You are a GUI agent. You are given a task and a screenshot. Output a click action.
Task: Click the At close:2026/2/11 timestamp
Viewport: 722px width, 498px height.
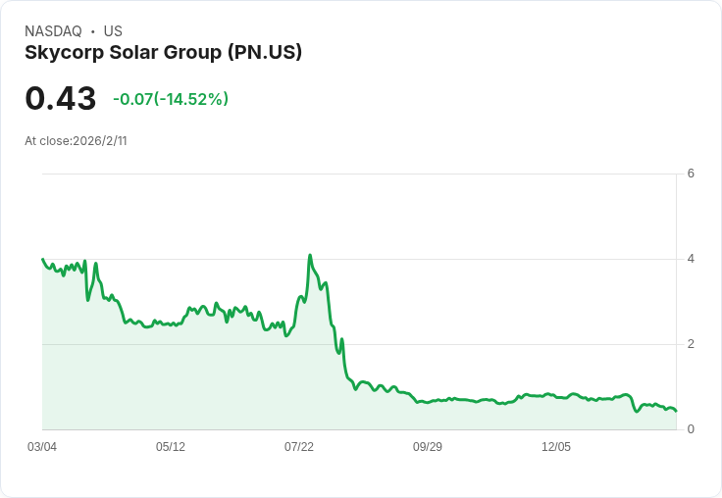pos(76,141)
